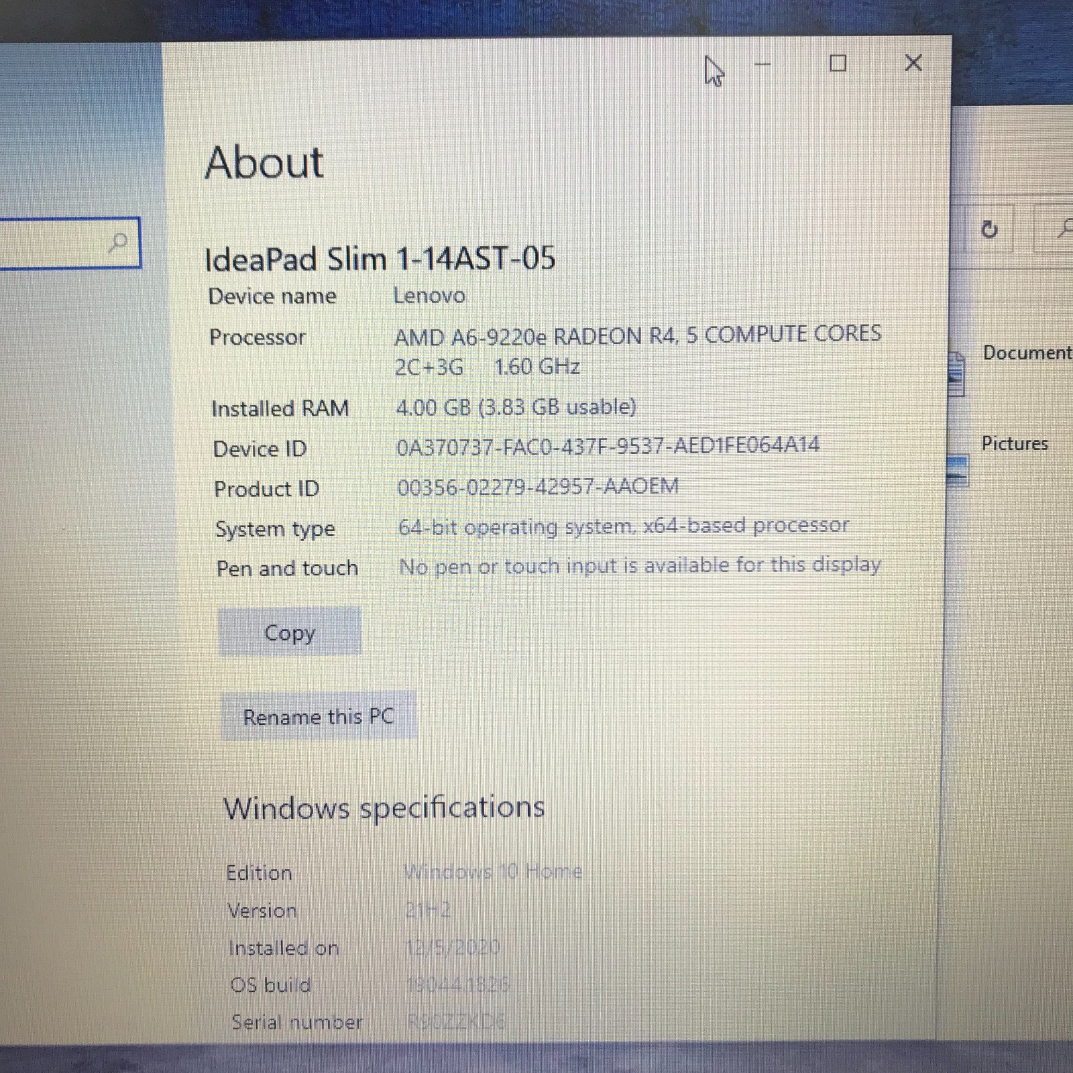Click the Product ID label

[266, 489]
